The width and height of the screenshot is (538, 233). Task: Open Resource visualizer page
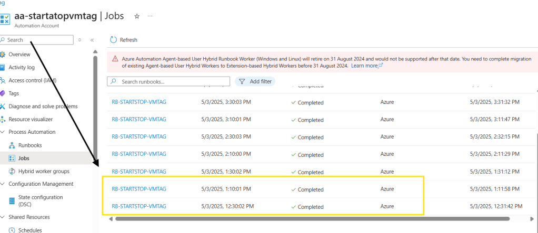coord(31,119)
